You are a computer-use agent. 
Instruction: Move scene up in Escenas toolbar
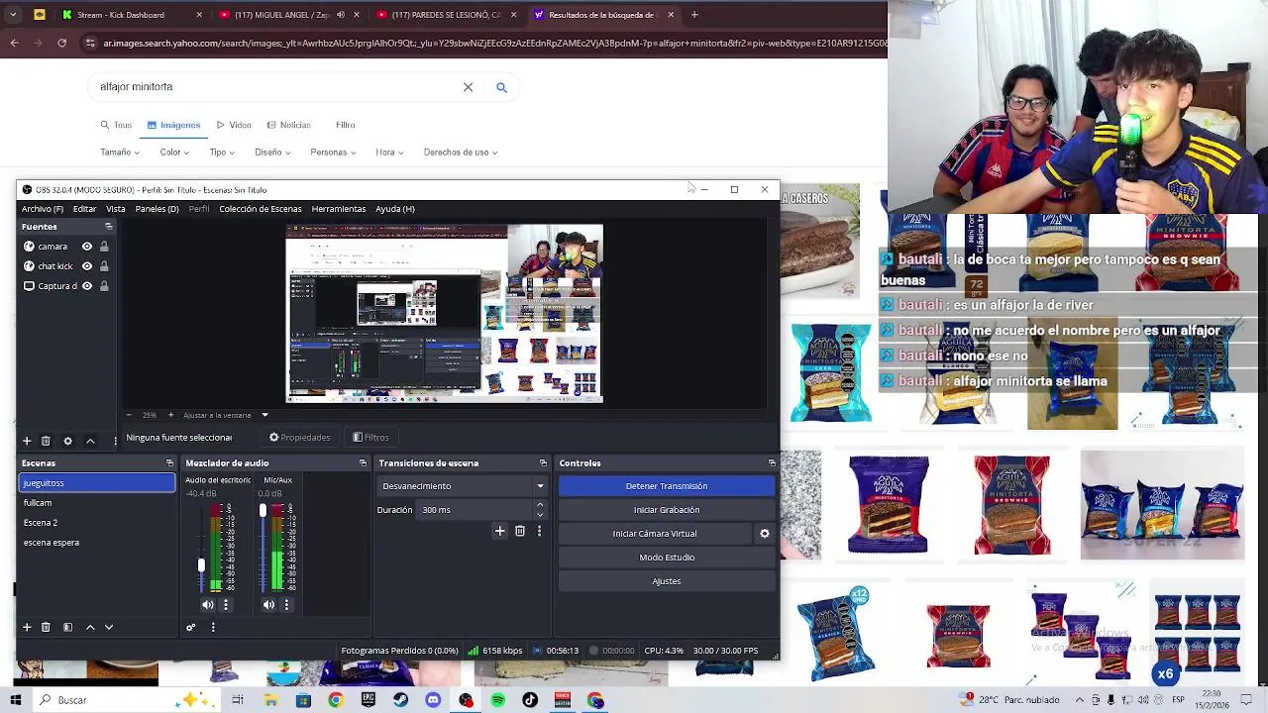click(x=90, y=627)
